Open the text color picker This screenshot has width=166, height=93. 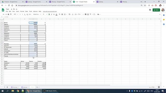(57, 14)
